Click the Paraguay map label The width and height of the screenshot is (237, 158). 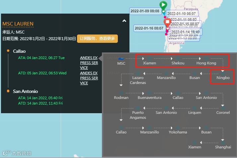coord(191,9)
